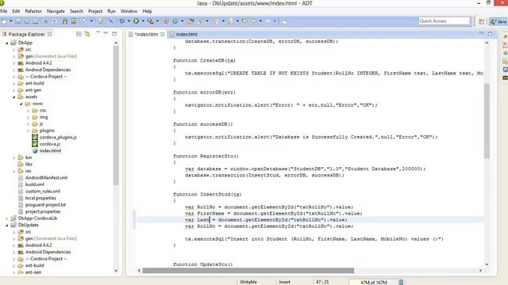Click the Open Type folder icon
This screenshot has width=508, height=285.
(x=190, y=21)
